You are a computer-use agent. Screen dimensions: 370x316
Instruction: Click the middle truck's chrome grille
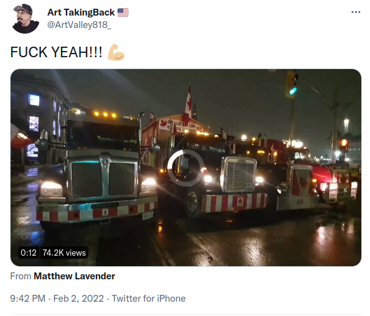coord(240,174)
